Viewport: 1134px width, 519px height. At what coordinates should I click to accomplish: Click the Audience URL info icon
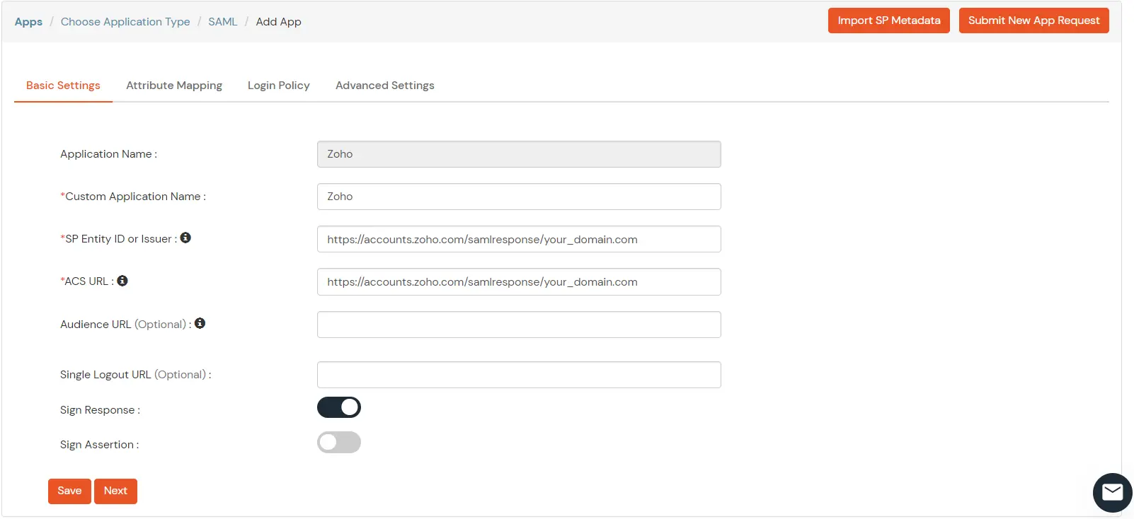(200, 323)
